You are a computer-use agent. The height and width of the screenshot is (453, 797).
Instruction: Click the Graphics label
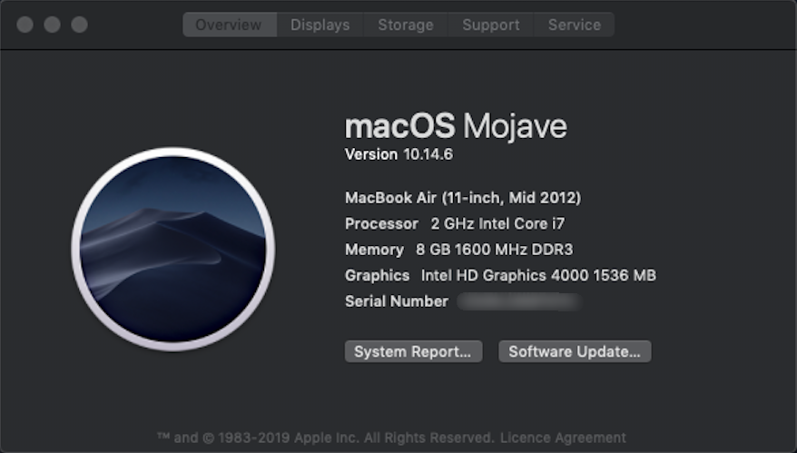377,275
